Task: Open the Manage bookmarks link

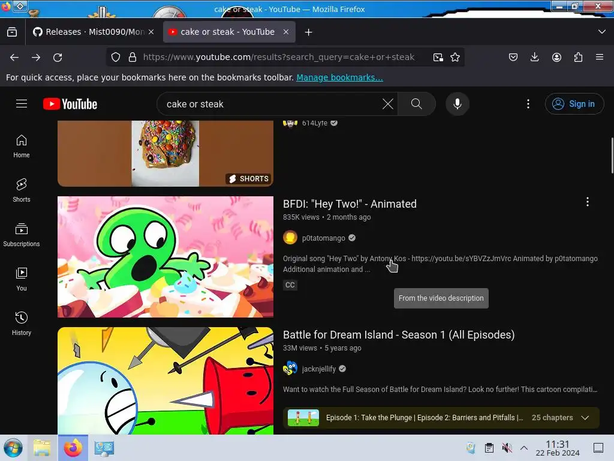Action: 339,77
